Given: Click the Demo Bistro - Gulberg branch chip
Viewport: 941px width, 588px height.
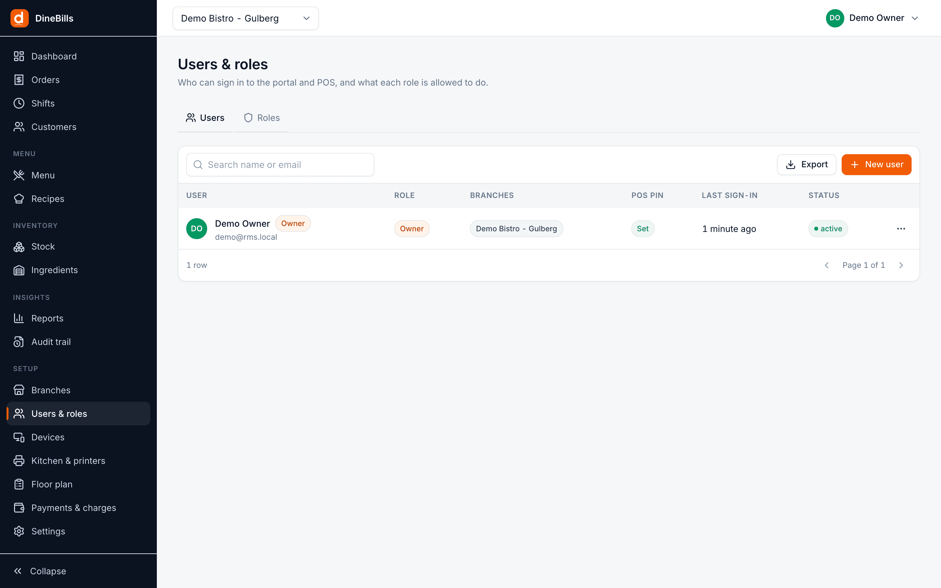Looking at the screenshot, I should pyautogui.click(x=516, y=229).
